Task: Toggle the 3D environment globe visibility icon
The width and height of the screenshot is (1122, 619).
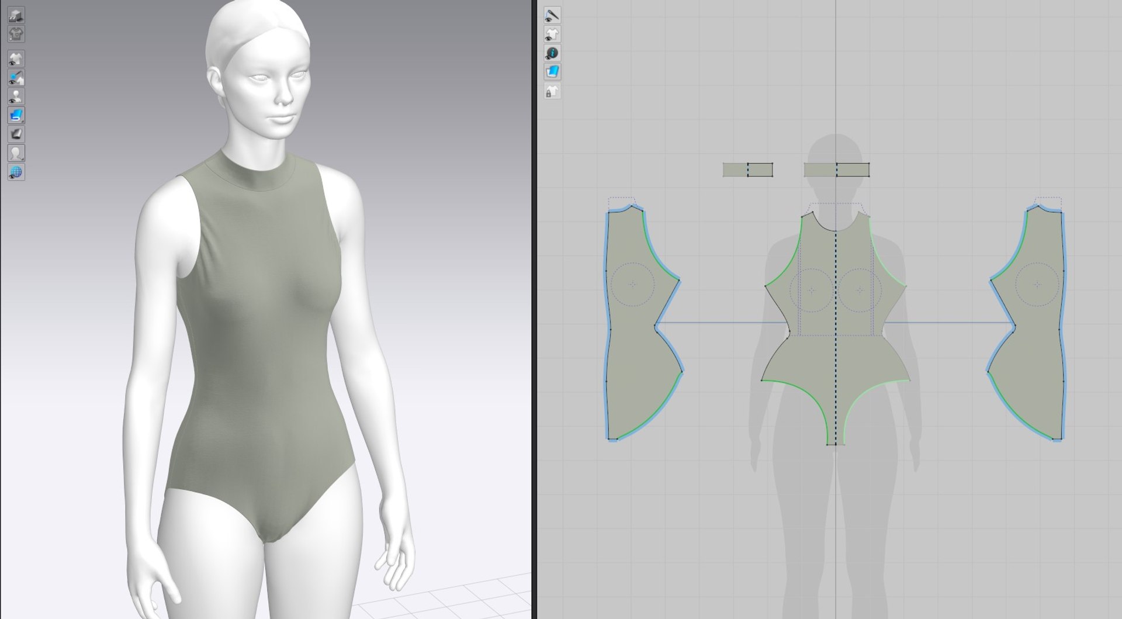Action: [x=16, y=172]
